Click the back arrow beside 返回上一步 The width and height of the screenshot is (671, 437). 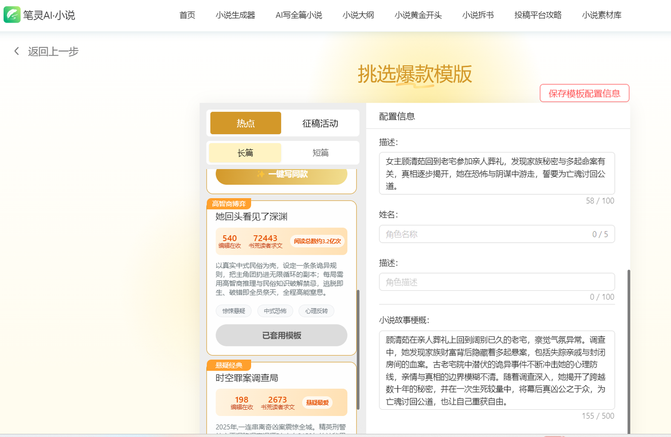tap(17, 51)
